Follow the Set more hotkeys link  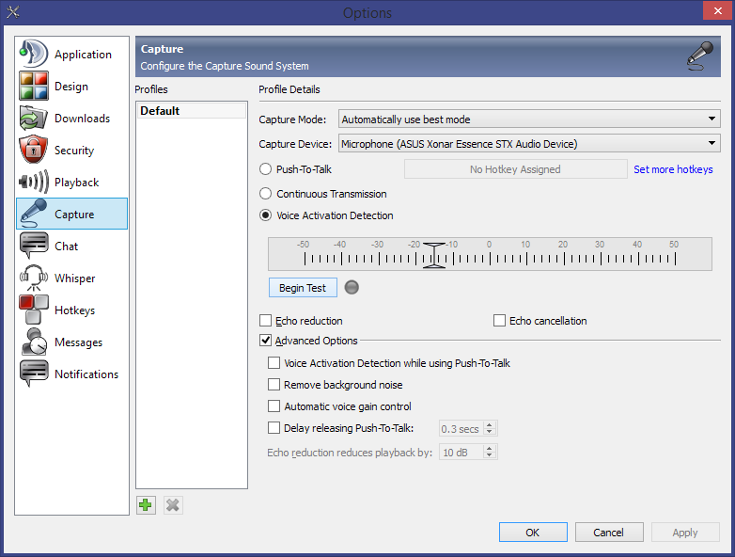[x=673, y=169]
